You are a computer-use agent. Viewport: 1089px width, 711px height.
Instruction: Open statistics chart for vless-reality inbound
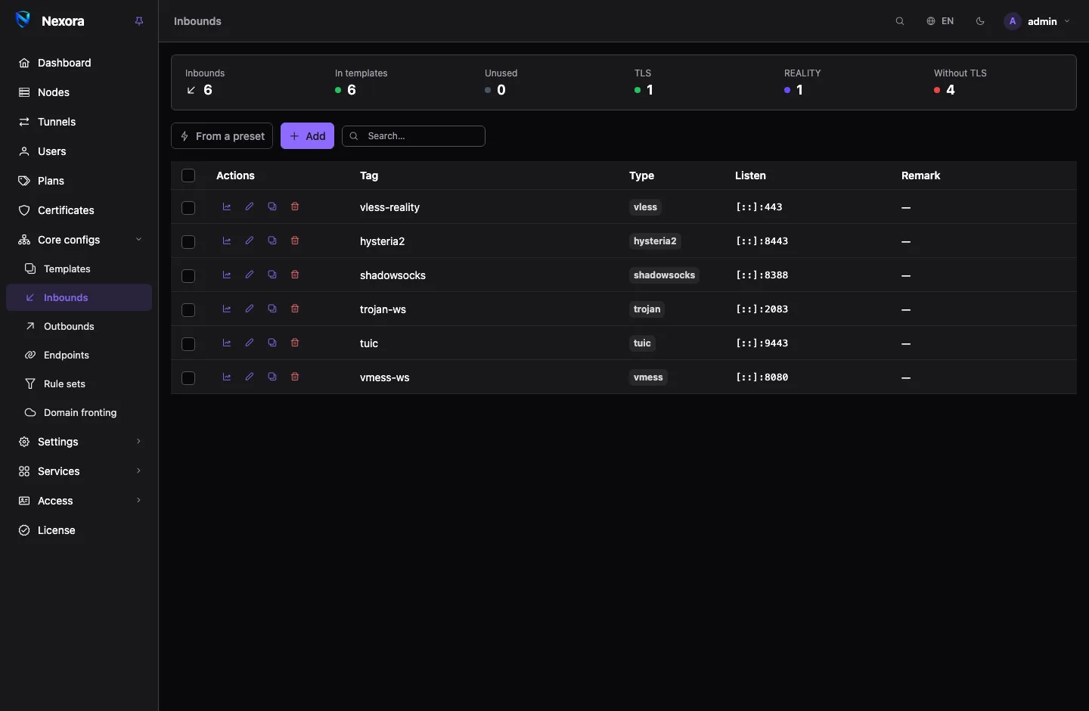(227, 206)
